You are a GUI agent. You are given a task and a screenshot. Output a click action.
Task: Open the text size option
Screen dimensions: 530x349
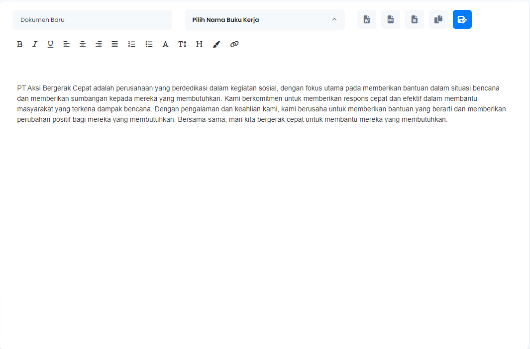click(183, 44)
